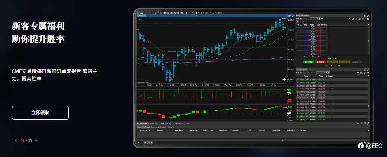This screenshot has width=387, height=157.
Task: Open the Trades tab in bottom panel
Action: (179, 124)
